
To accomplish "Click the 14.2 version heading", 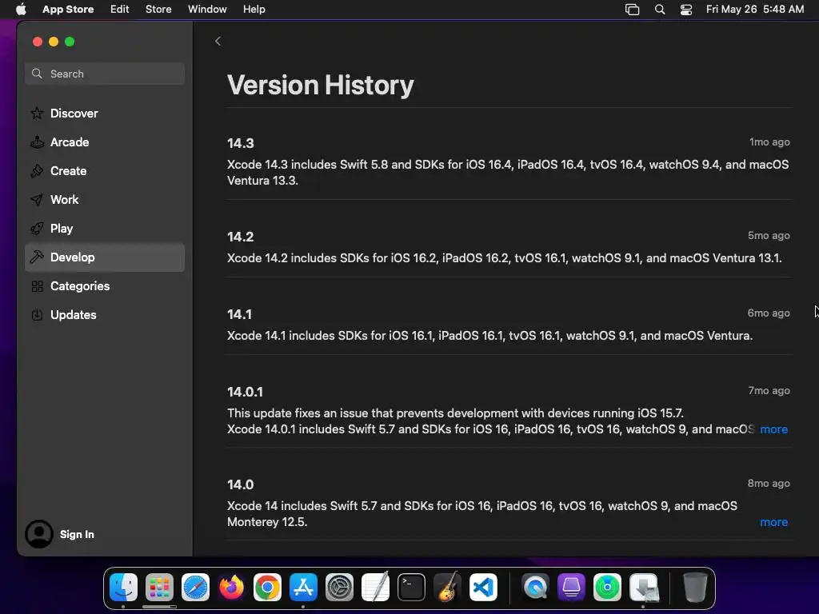I will point(240,237).
